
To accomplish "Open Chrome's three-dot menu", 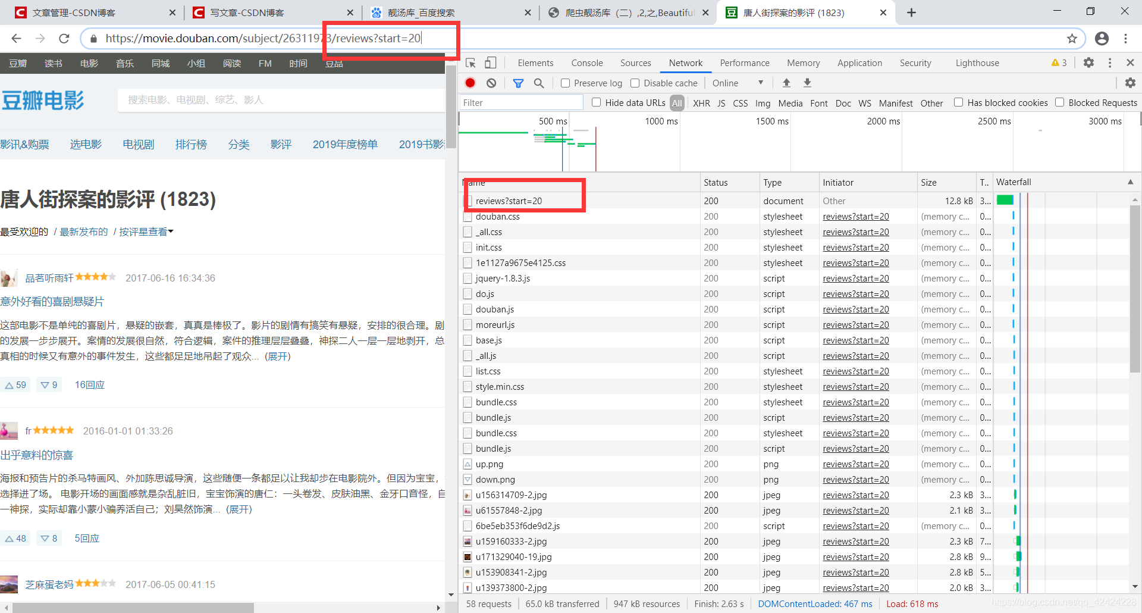I will (x=1125, y=39).
